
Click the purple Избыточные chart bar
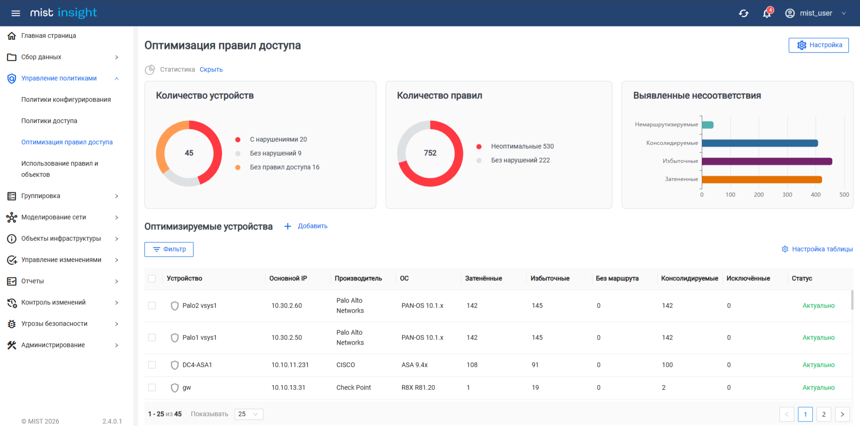point(767,161)
